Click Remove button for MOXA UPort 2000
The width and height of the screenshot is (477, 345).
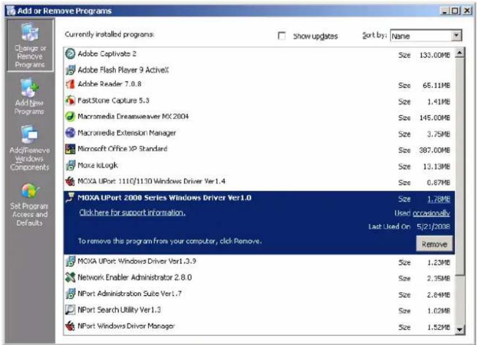[x=434, y=244]
